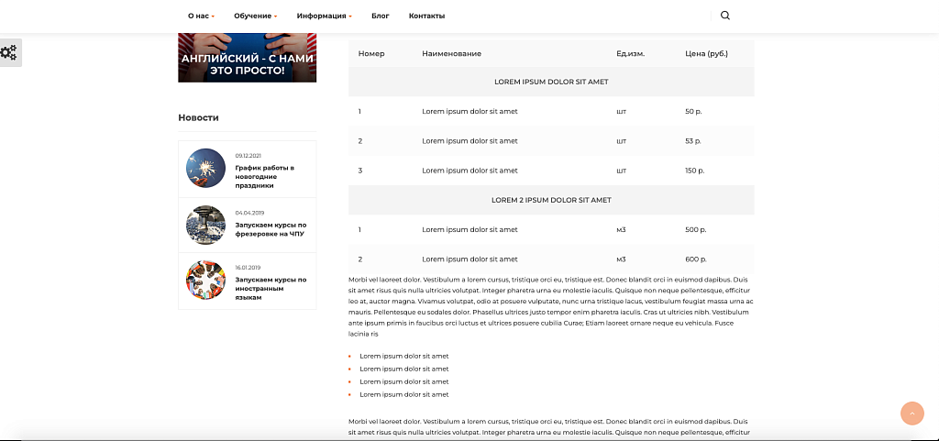The height and width of the screenshot is (441, 939).
Task: Expand the «О нас» dropdown menu
Action: point(201,17)
